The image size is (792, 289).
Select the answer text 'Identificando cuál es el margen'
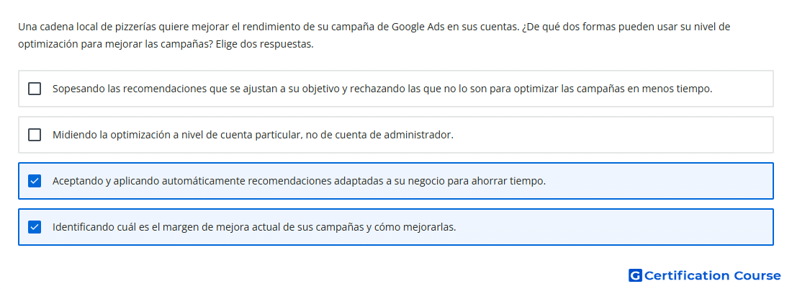pyautogui.click(x=254, y=227)
